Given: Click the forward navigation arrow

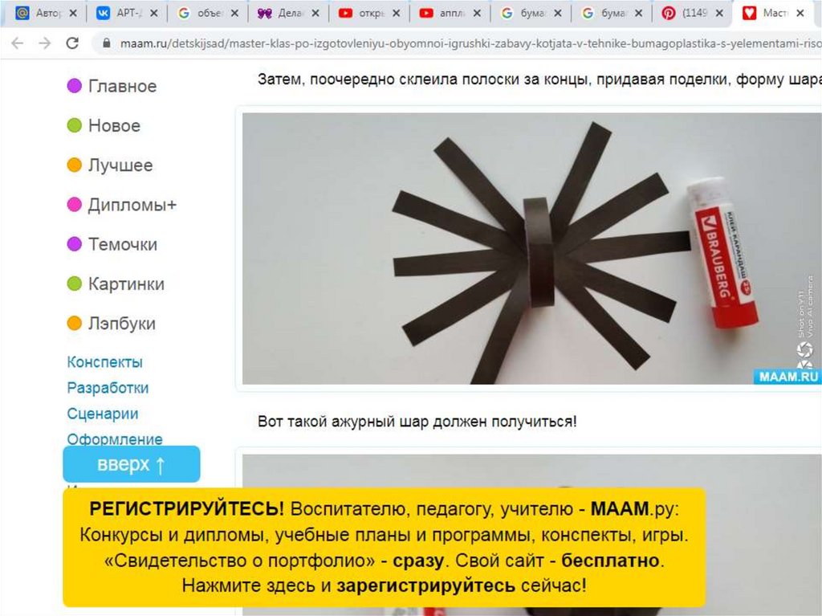Looking at the screenshot, I should (45, 43).
